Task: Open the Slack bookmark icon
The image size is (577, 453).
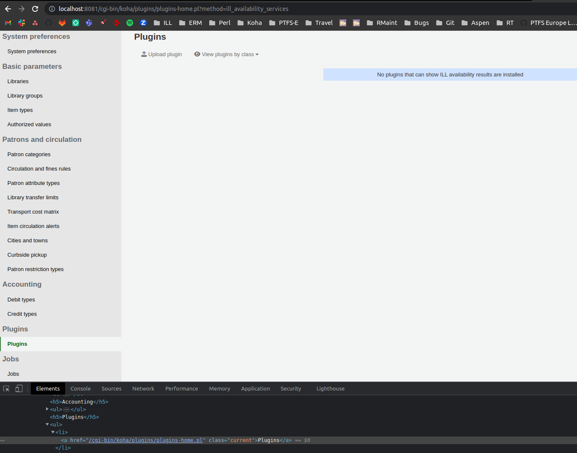Action: (22, 23)
